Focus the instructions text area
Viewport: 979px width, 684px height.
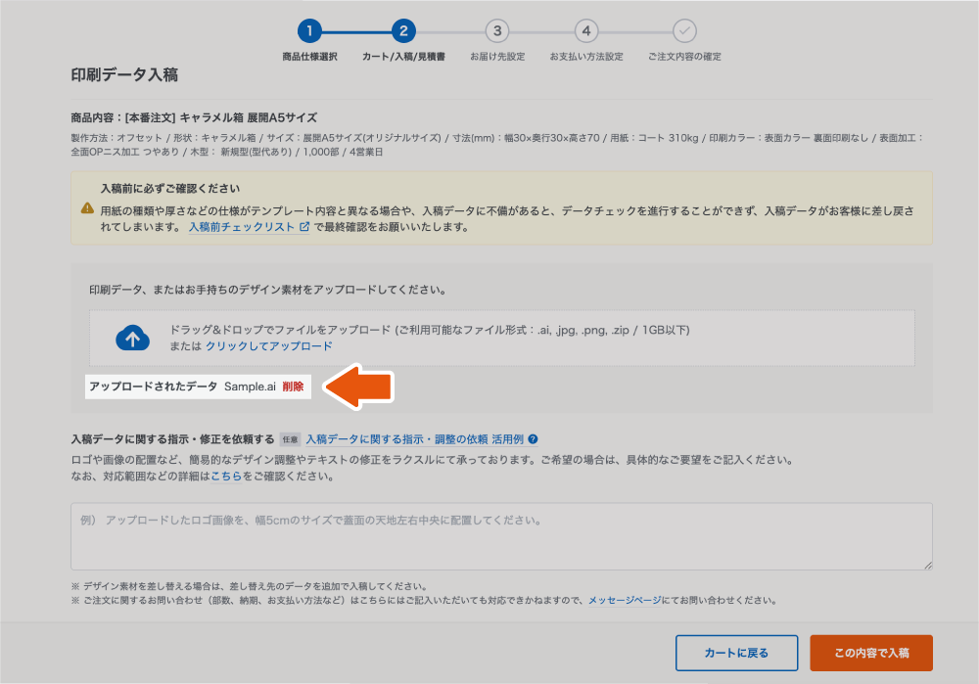click(x=501, y=536)
